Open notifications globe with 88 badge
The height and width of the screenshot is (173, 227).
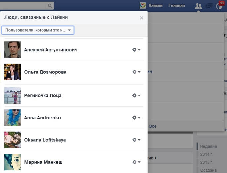pos(219,6)
